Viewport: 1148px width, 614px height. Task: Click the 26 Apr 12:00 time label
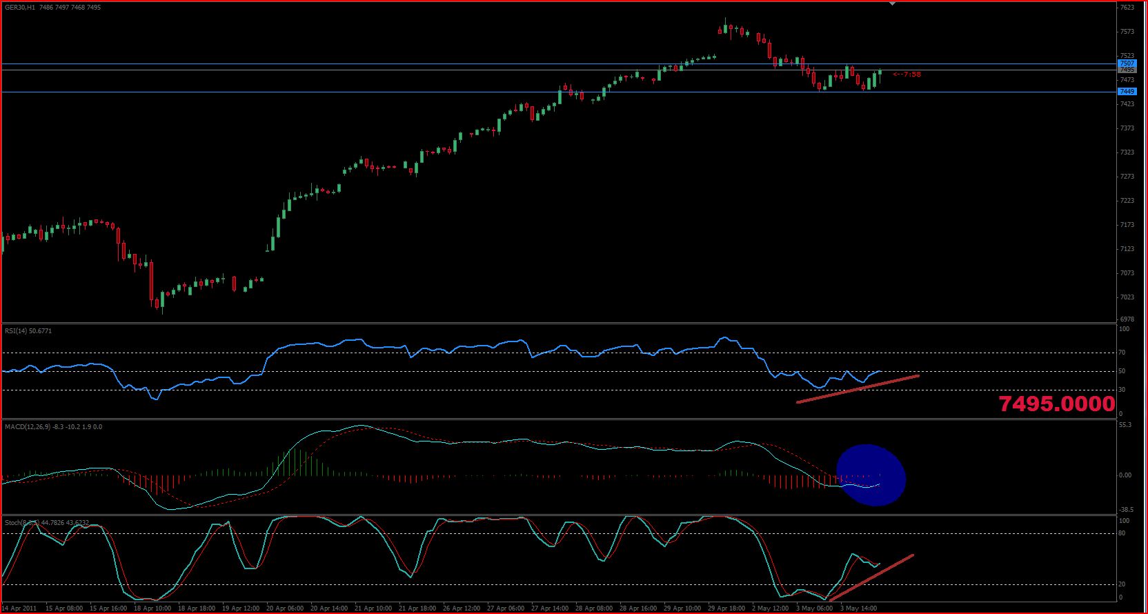pyautogui.click(x=462, y=608)
